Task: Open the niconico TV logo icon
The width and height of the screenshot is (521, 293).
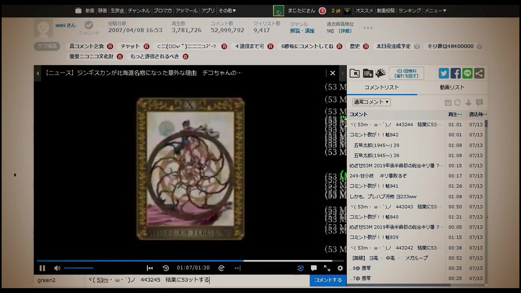Action: [78, 11]
